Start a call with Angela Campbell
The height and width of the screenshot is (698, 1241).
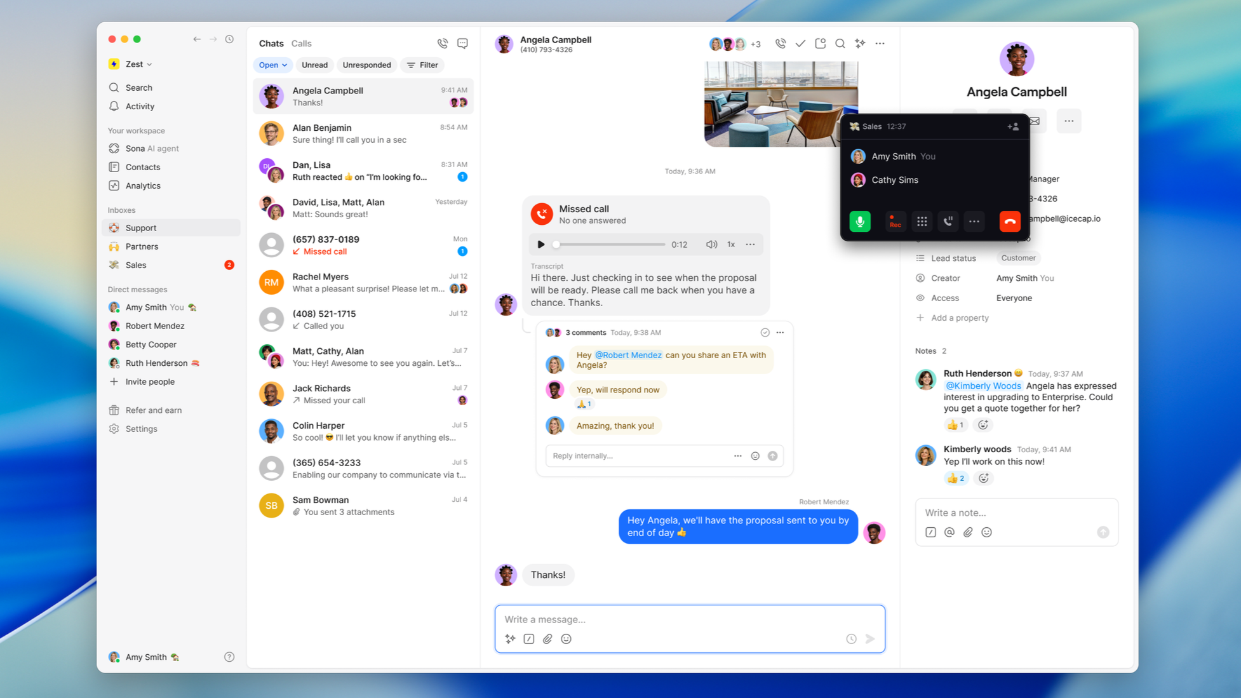[x=781, y=44]
